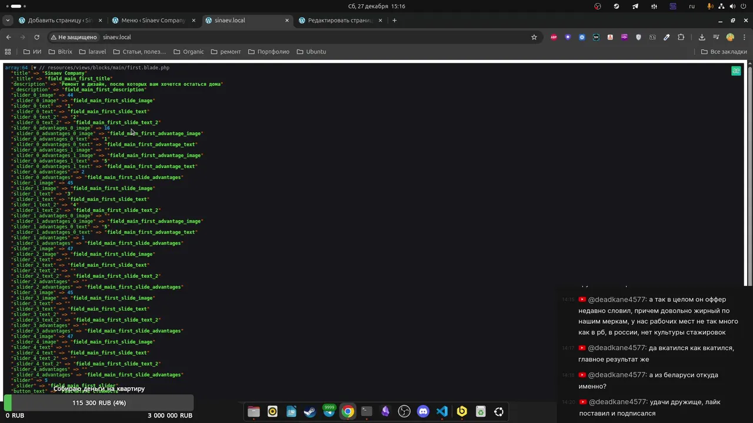The height and width of the screenshot is (423, 753).
Task: Click the network indicator in top bar
Action: click(721, 6)
